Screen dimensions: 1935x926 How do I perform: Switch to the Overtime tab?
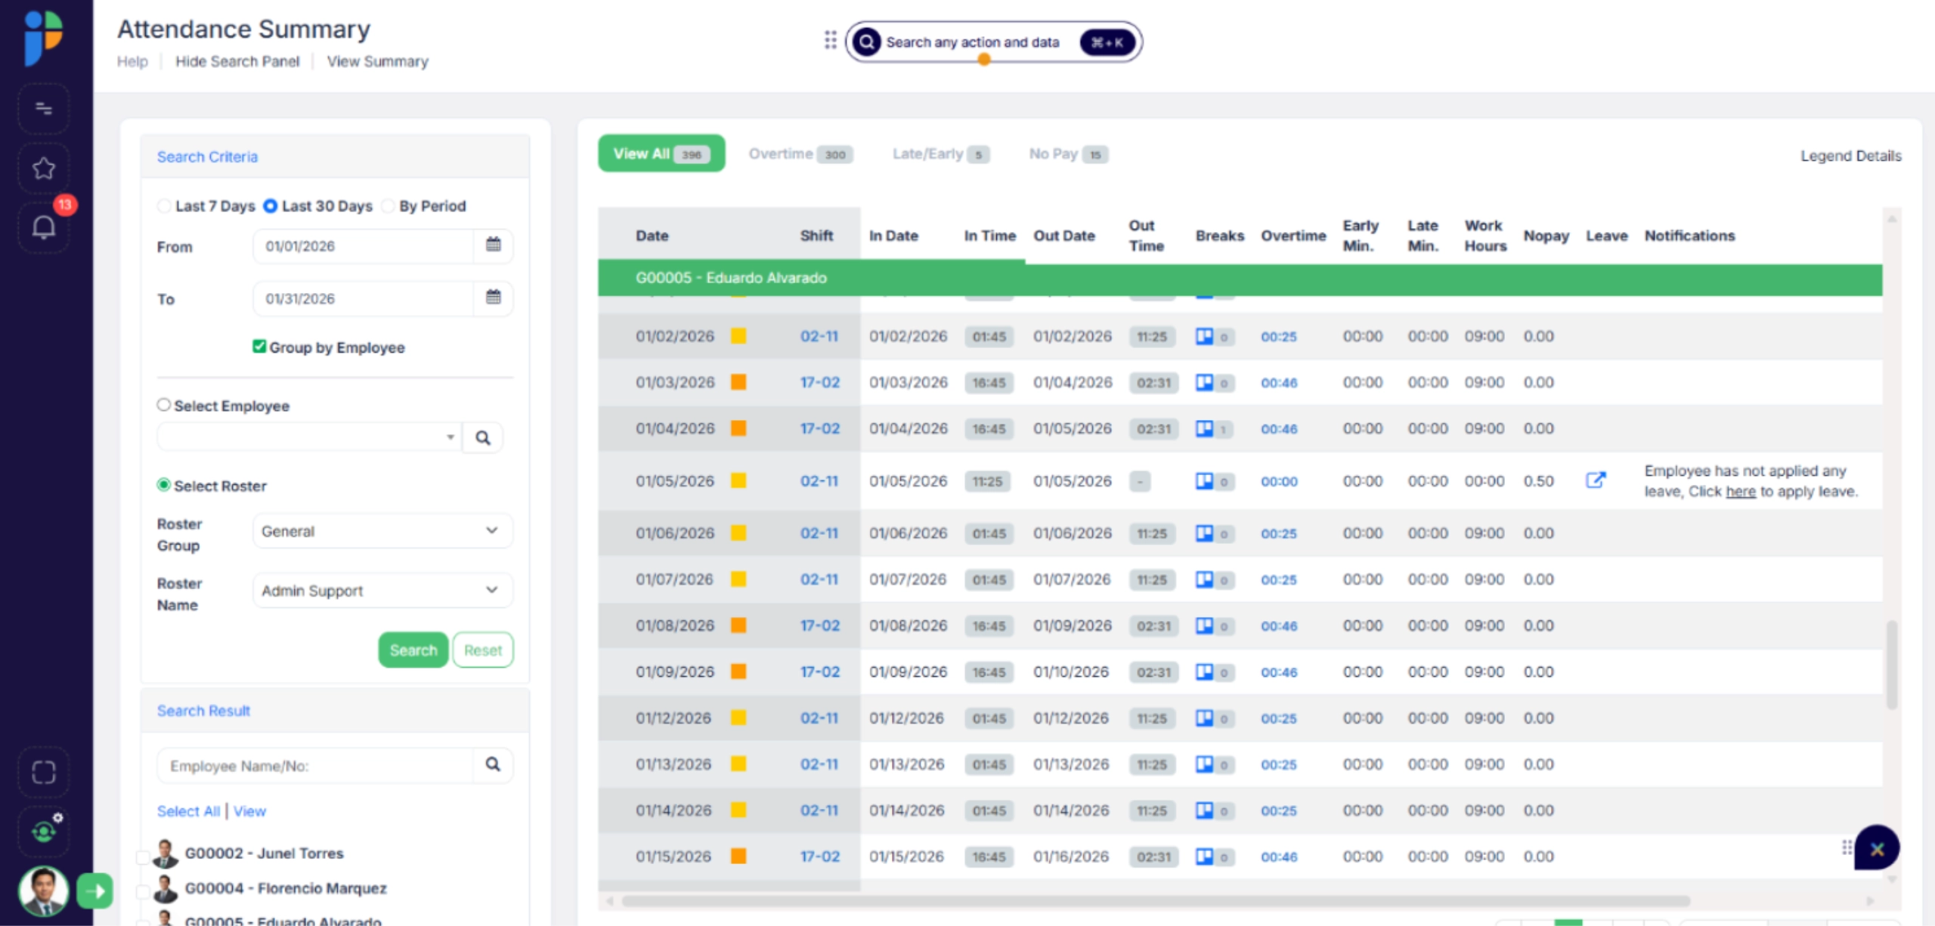pyautogui.click(x=800, y=154)
